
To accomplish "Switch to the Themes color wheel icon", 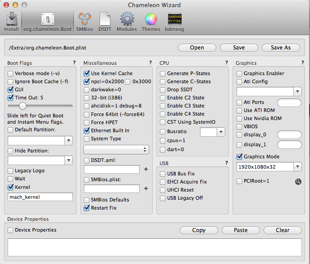I will click(150, 22).
